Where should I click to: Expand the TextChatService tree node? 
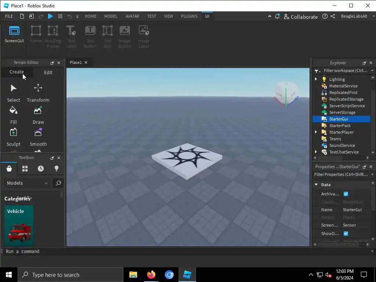[316, 152]
